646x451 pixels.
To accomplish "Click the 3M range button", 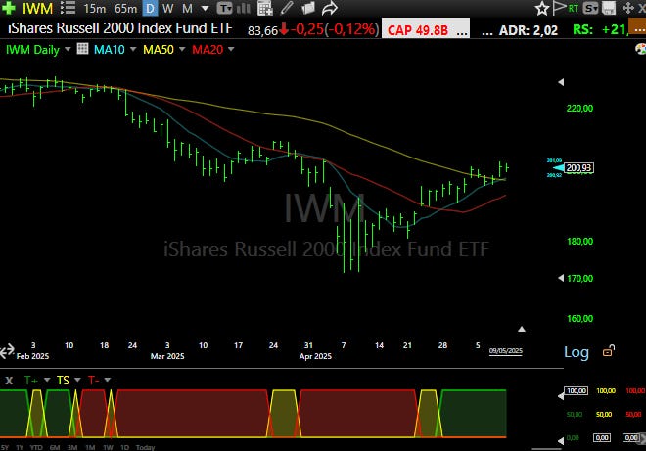I will pos(72,447).
